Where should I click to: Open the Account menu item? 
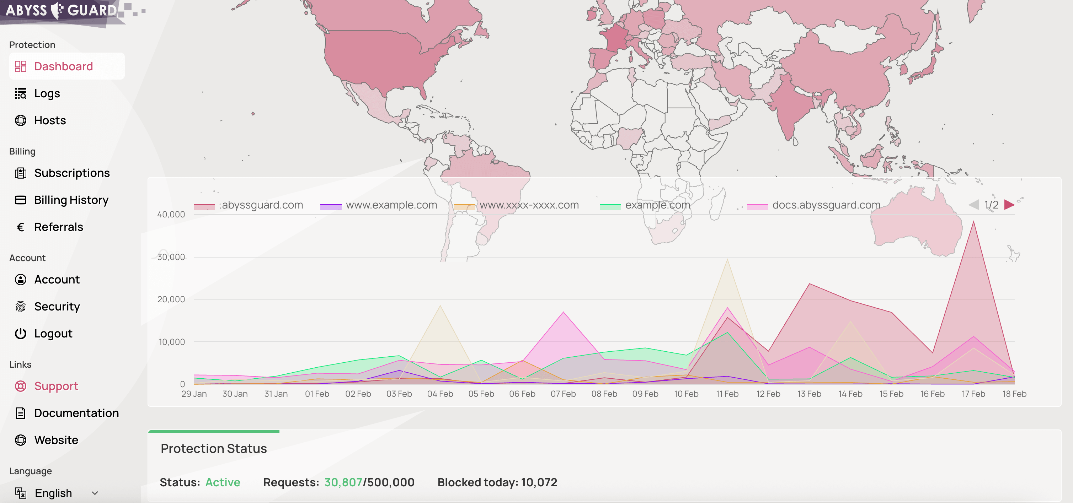(x=57, y=280)
